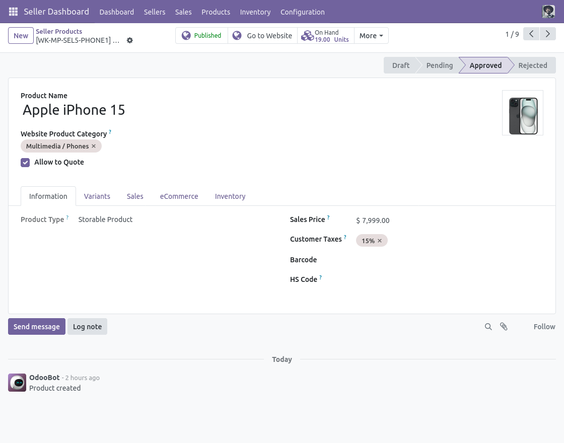Set status to Rejected
This screenshot has height=443, width=564.
coord(533,65)
